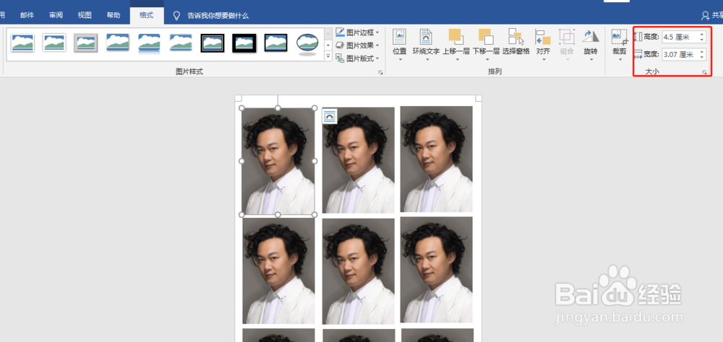Open the 图片效果 picture effects menu
Screen dimensions: 723x342
point(357,45)
